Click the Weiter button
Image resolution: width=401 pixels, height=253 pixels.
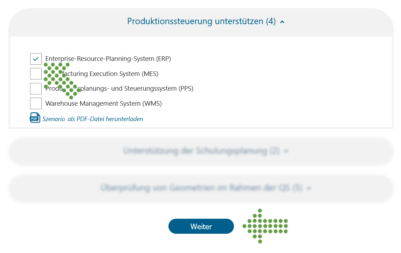(201, 226)
